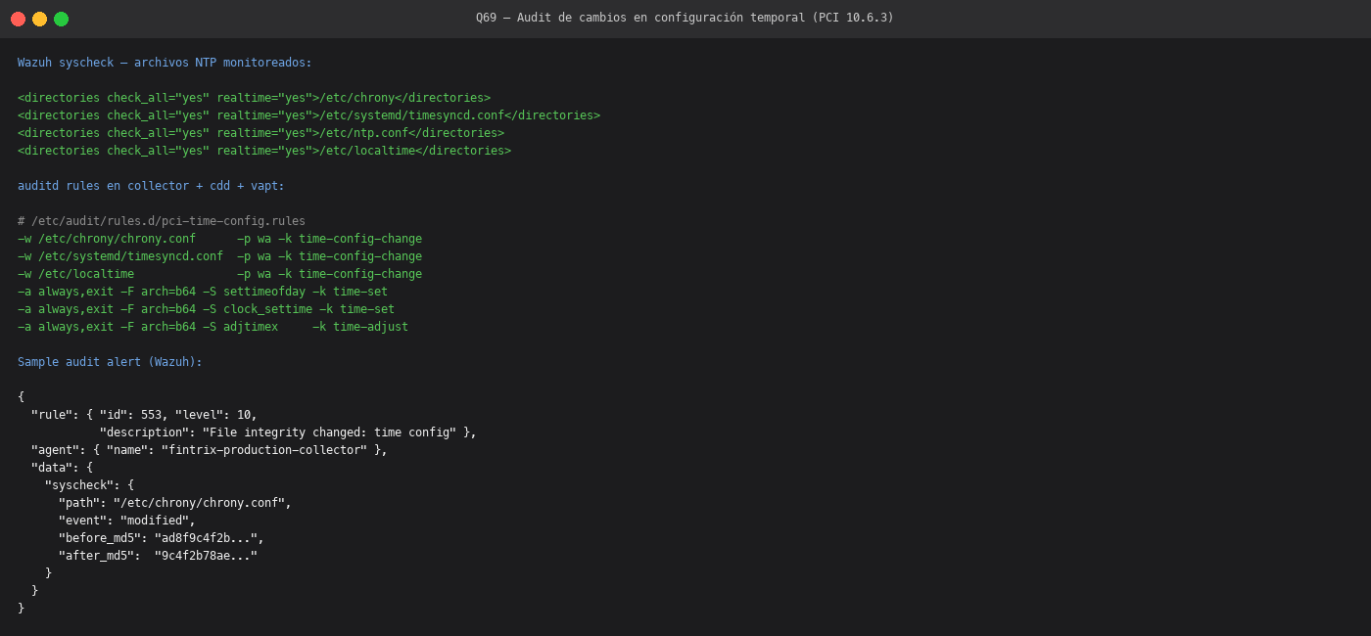The width and height of the screenshot is (1371, 636).
Task: Click the window title Q69 Audit de cambios
Action: pyautogui.click(x=685, y=18)
